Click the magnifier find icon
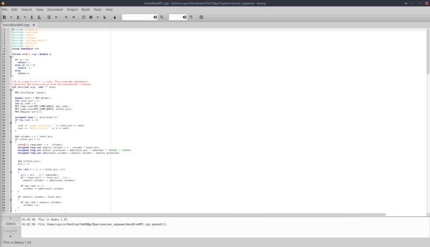 point(162,17)
